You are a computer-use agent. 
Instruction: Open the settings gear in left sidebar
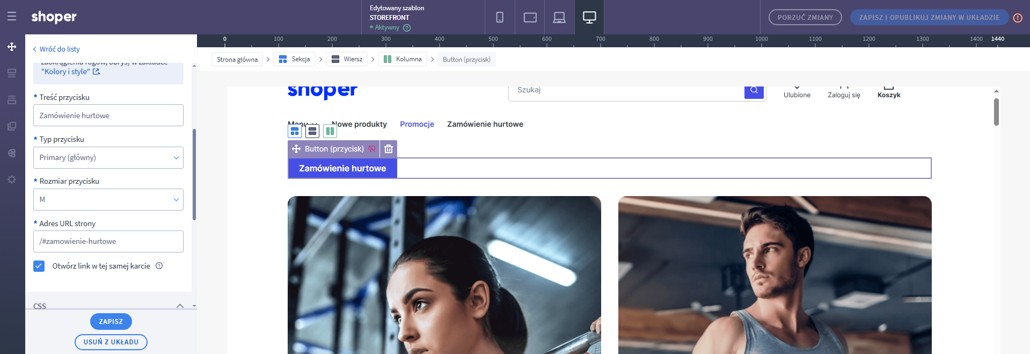[12, 179]
